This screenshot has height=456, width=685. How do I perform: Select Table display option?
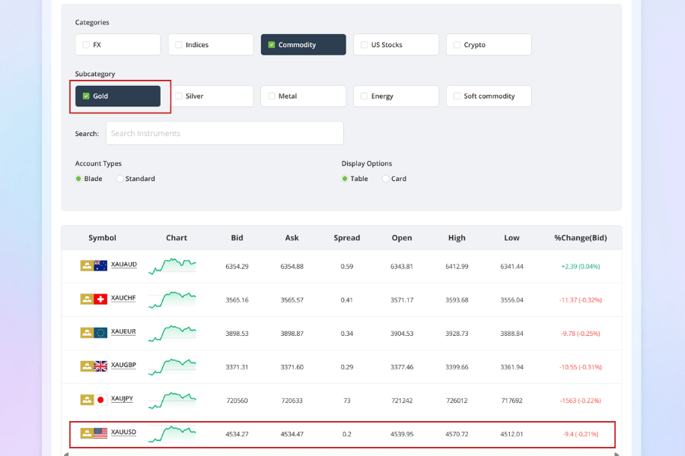tap(345, 179)
